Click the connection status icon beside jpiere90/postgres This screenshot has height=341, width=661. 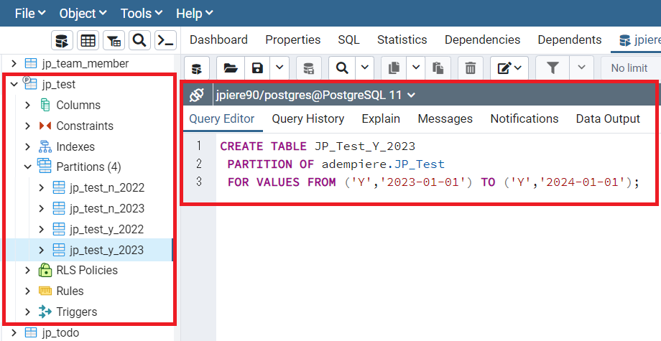(197, 95)
